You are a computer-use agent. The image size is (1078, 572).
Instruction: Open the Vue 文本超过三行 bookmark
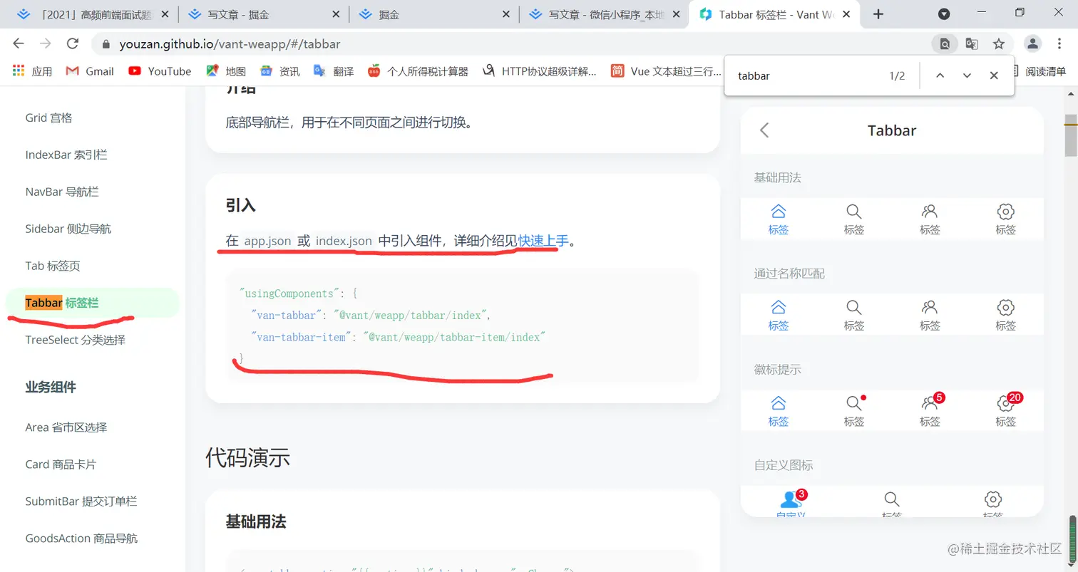point(666,71)
